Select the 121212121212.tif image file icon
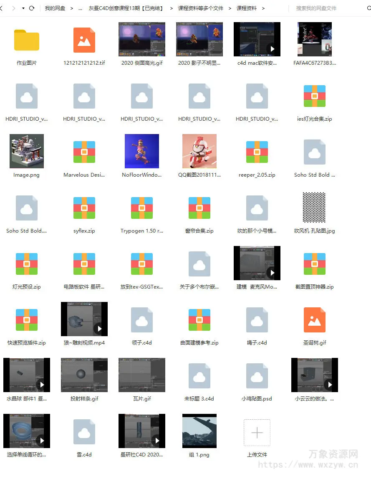371x479 pixels. pyautogui.click(x=84, y=40)
